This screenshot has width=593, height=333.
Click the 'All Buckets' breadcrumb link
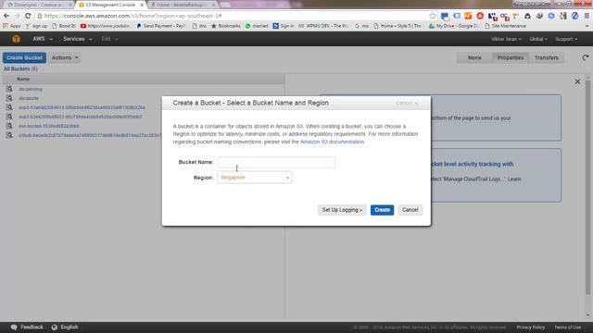17,68
